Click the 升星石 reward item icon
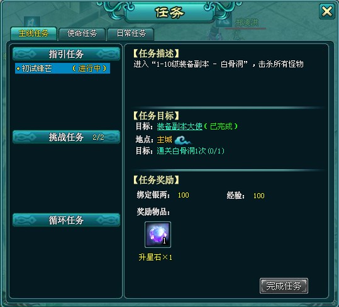This screenshot has height=307, width=339. [x=158, y=235]
